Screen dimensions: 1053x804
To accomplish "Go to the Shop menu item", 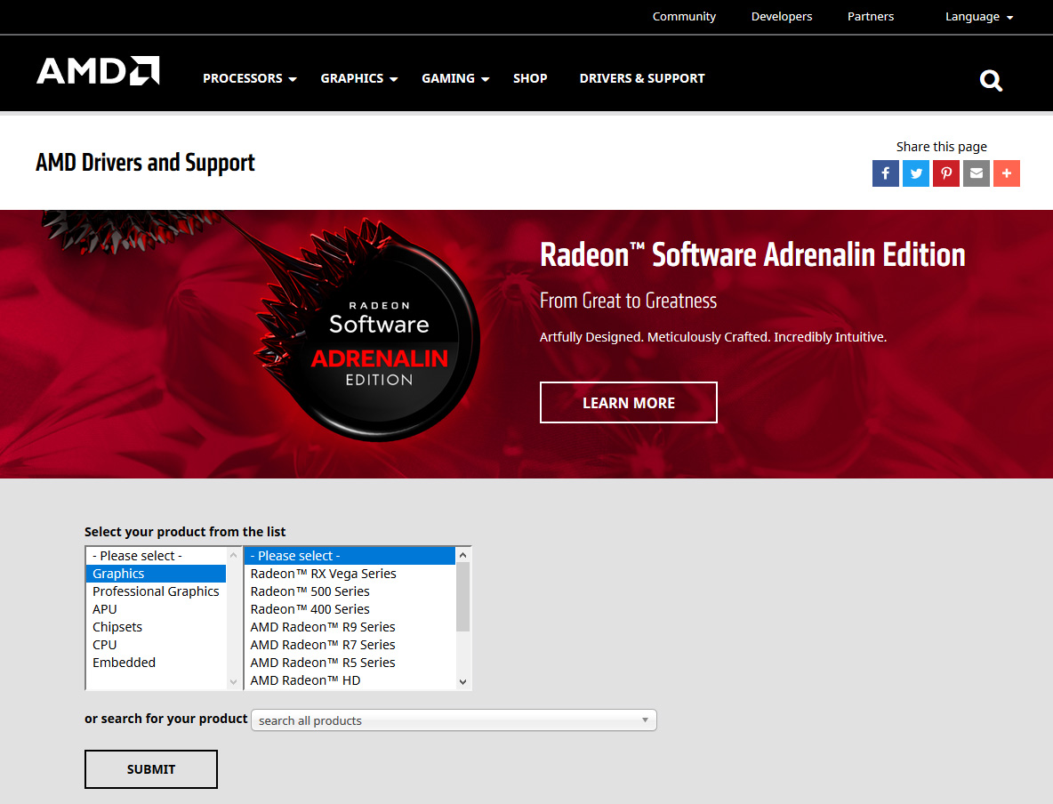I will (530, 78).
